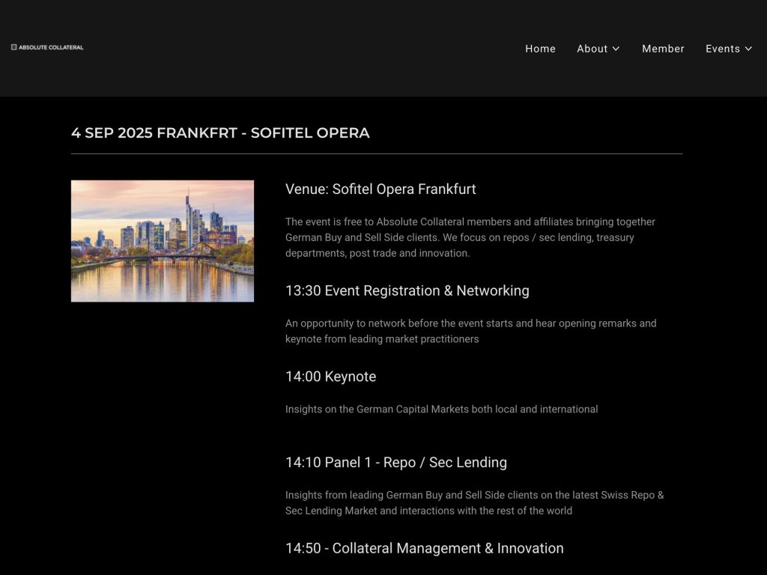The image size is (767, 575).
Task: Open the Member page from the navigation
Action: [x=663, y=49]
